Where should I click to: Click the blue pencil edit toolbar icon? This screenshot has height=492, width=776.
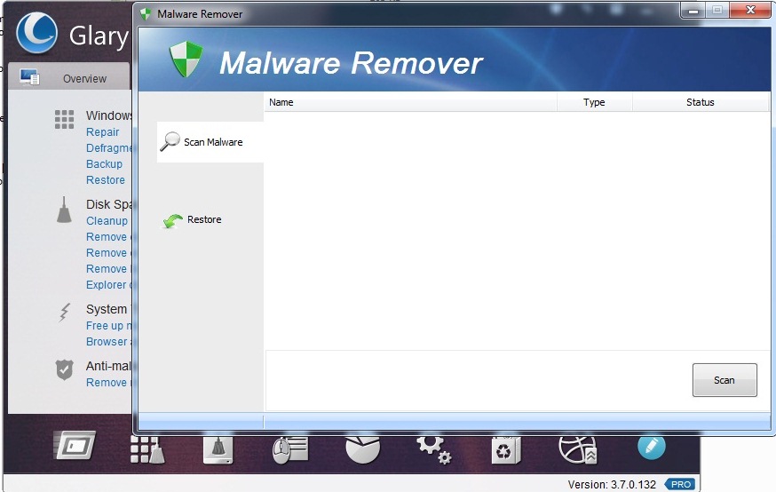[x=652, y=447]
